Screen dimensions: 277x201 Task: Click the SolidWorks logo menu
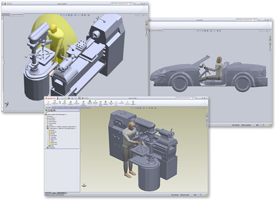click(50, 98)
